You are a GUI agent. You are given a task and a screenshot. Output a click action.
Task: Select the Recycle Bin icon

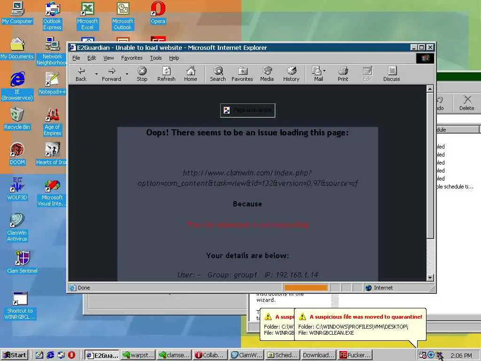coord(17,119)
